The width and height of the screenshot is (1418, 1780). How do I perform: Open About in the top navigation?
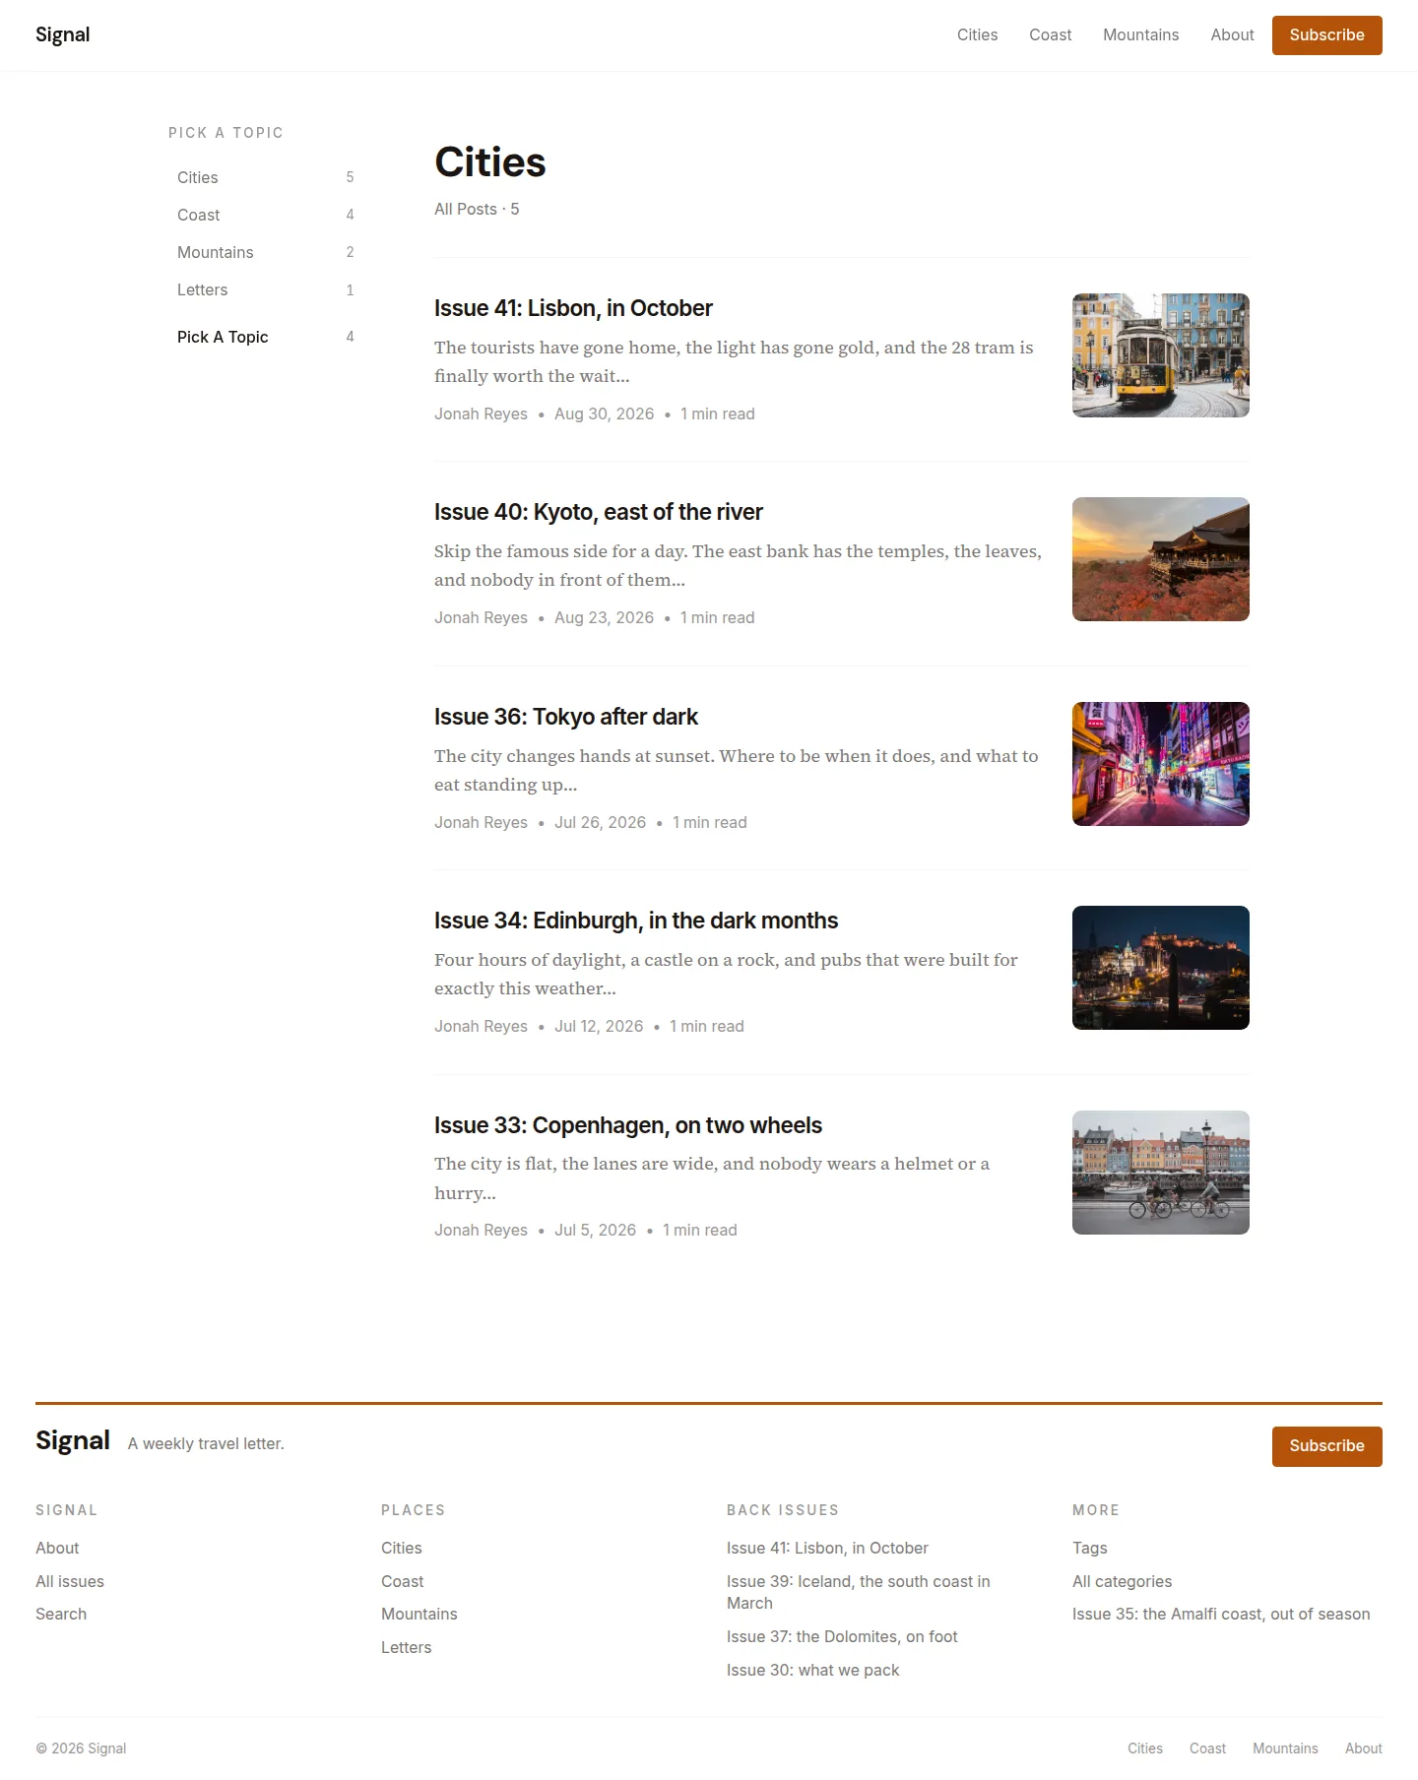[1232, 34]
